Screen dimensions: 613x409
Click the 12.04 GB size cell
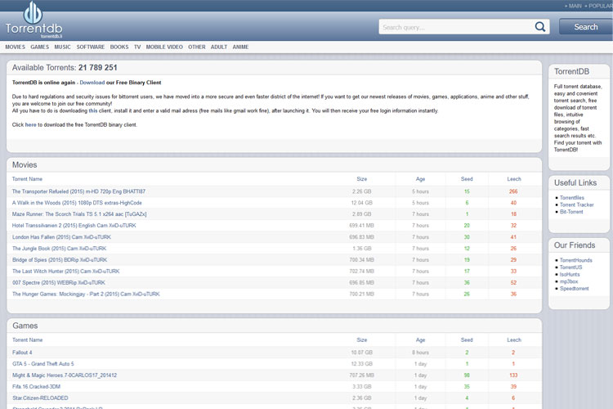pyautogui.click(x=361, y=203)
